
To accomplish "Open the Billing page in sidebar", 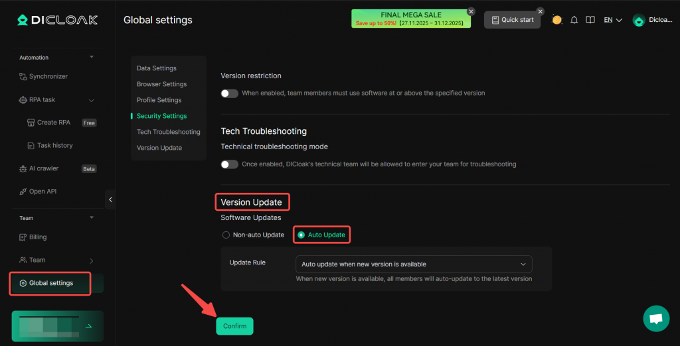I will pos(38,237).
